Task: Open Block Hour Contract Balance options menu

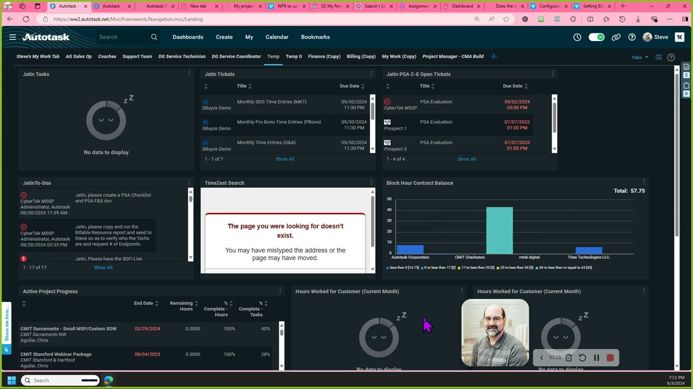Action: [644, 183]
